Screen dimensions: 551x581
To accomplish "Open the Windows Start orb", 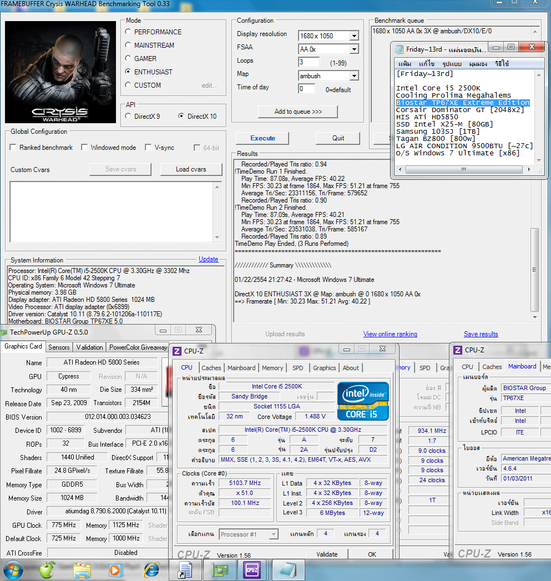I will point(12,570).
